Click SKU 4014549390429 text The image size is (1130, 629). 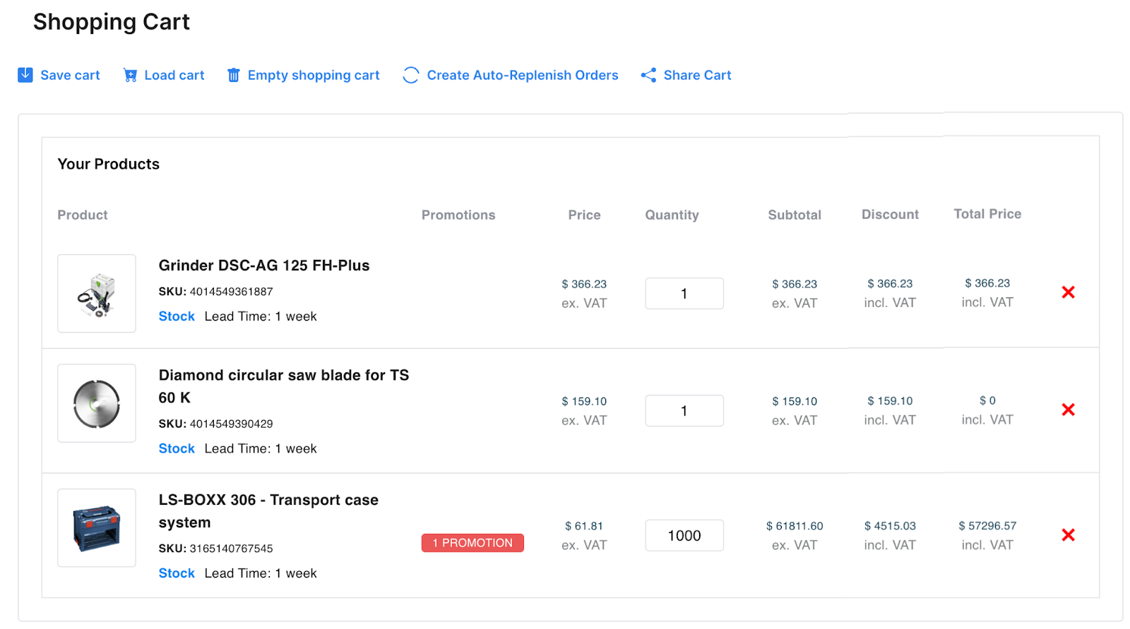215,424
